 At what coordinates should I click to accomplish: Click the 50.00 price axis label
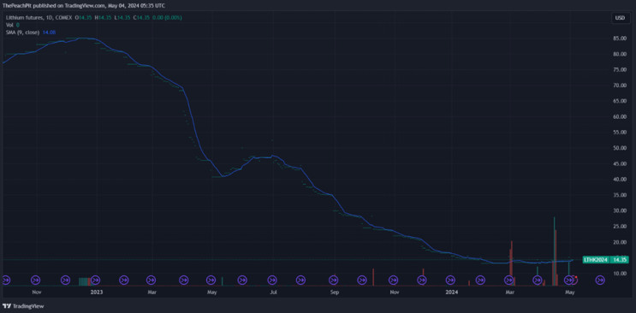click(x=621, y=148)
